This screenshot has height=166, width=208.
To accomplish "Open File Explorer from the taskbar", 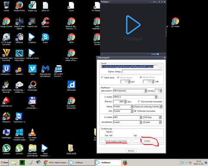I will click(x=14, y=163).
